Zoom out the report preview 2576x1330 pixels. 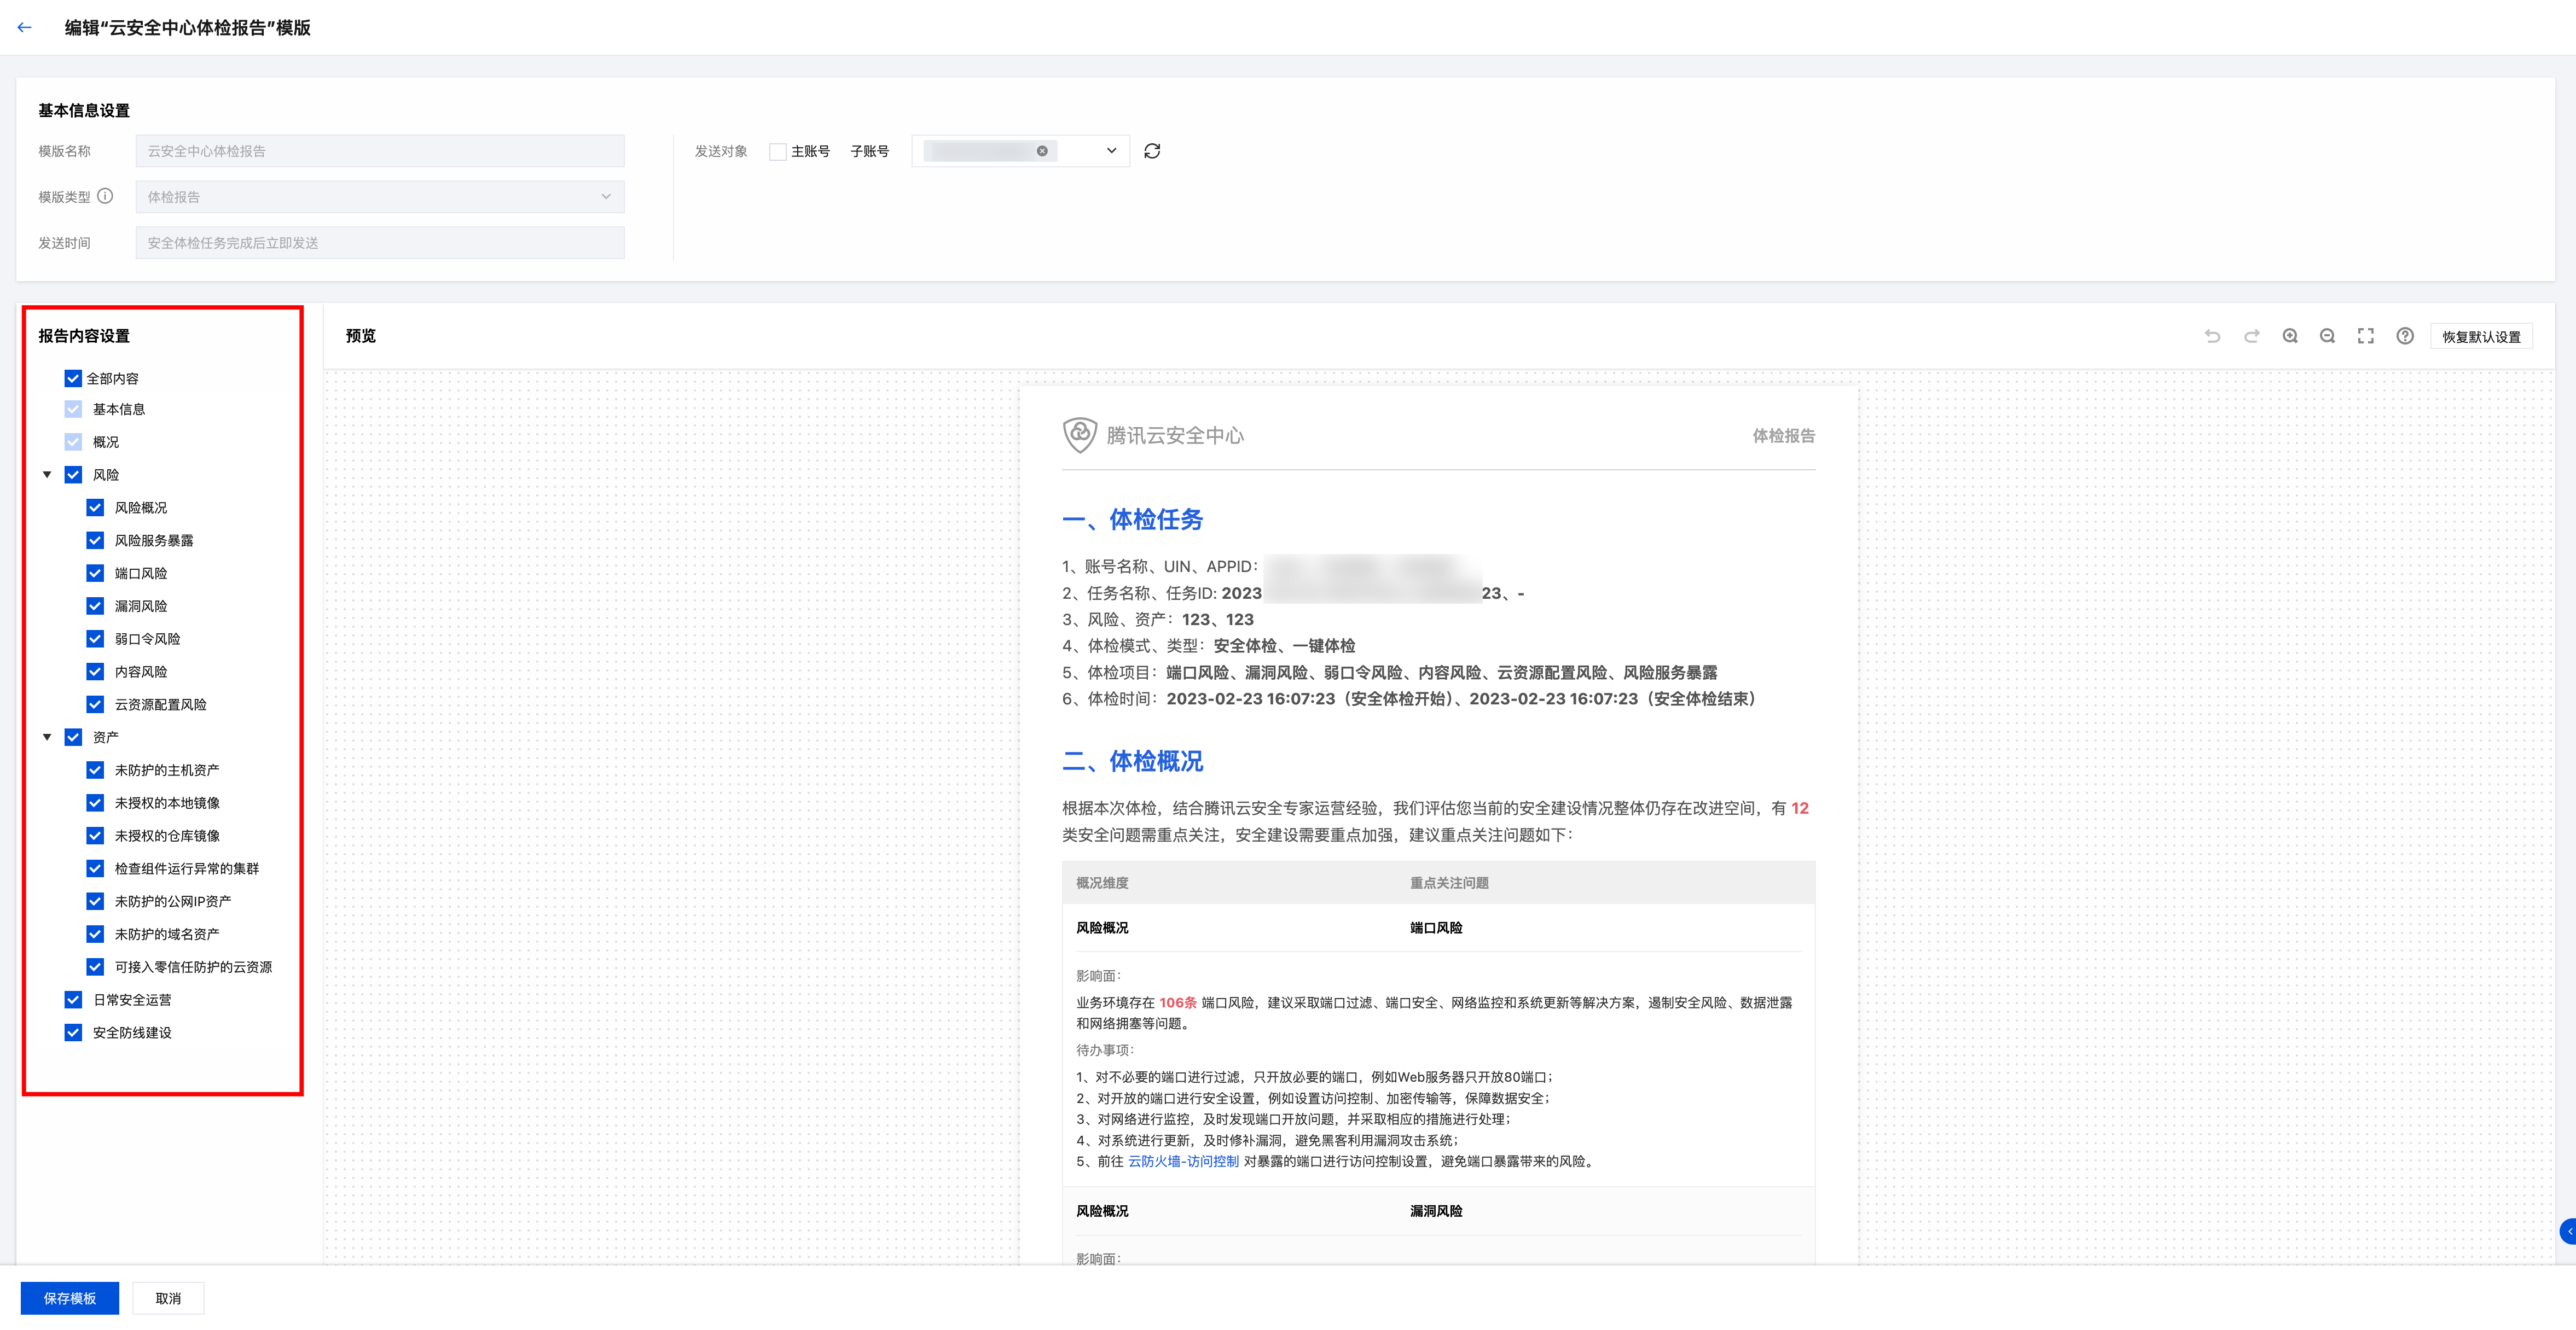(x=2328, y=337)
